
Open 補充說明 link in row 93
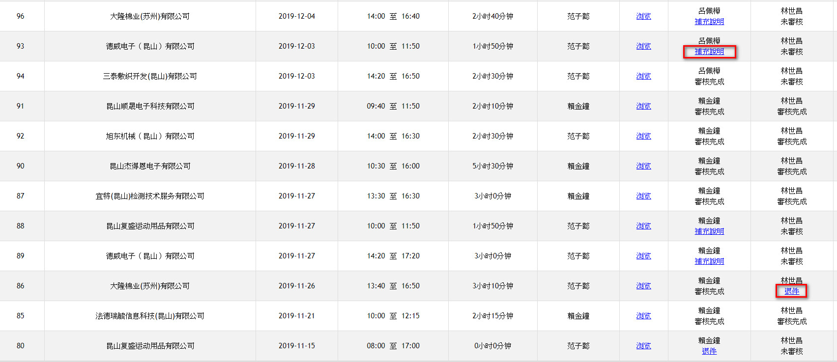tap(709, 52)
